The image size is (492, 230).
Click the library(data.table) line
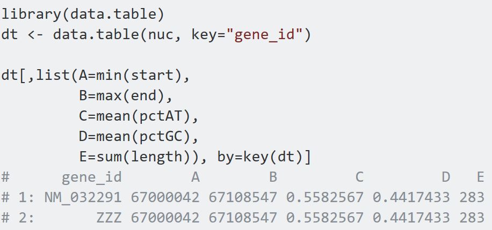tap(83, 14)
